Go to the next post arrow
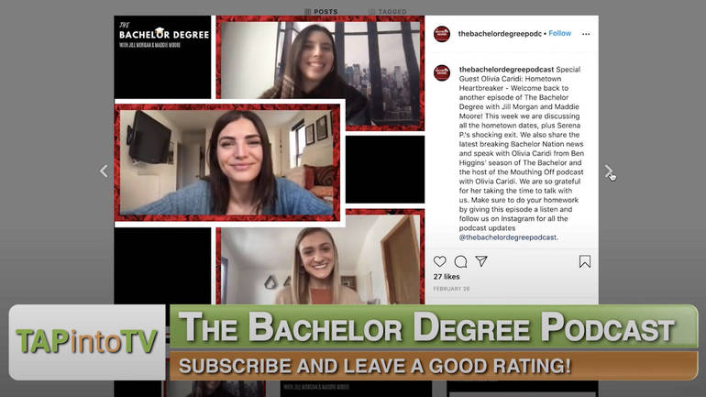 tap(608, 171)
